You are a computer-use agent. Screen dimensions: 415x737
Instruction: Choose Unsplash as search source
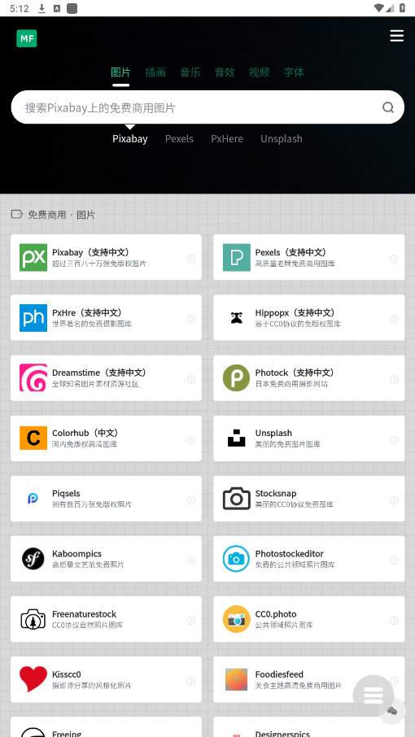[x=282, y=138]
